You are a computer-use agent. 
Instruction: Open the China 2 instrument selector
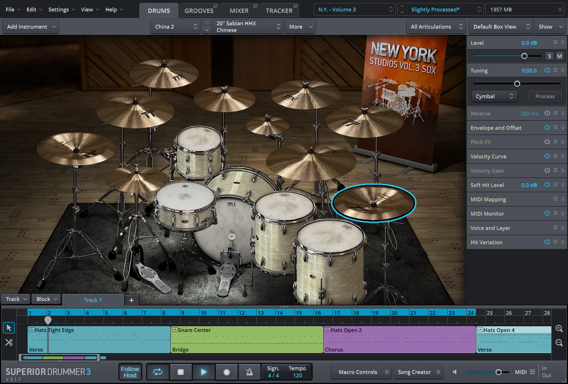point(175,27)
